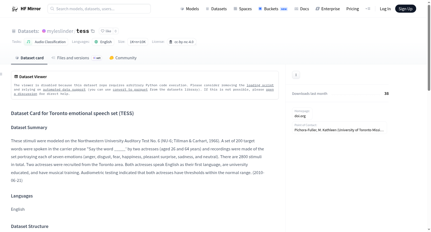Screen dimensions: 431x232
Task: Open the myleslinder profile link
Action: tap(60, 31)
